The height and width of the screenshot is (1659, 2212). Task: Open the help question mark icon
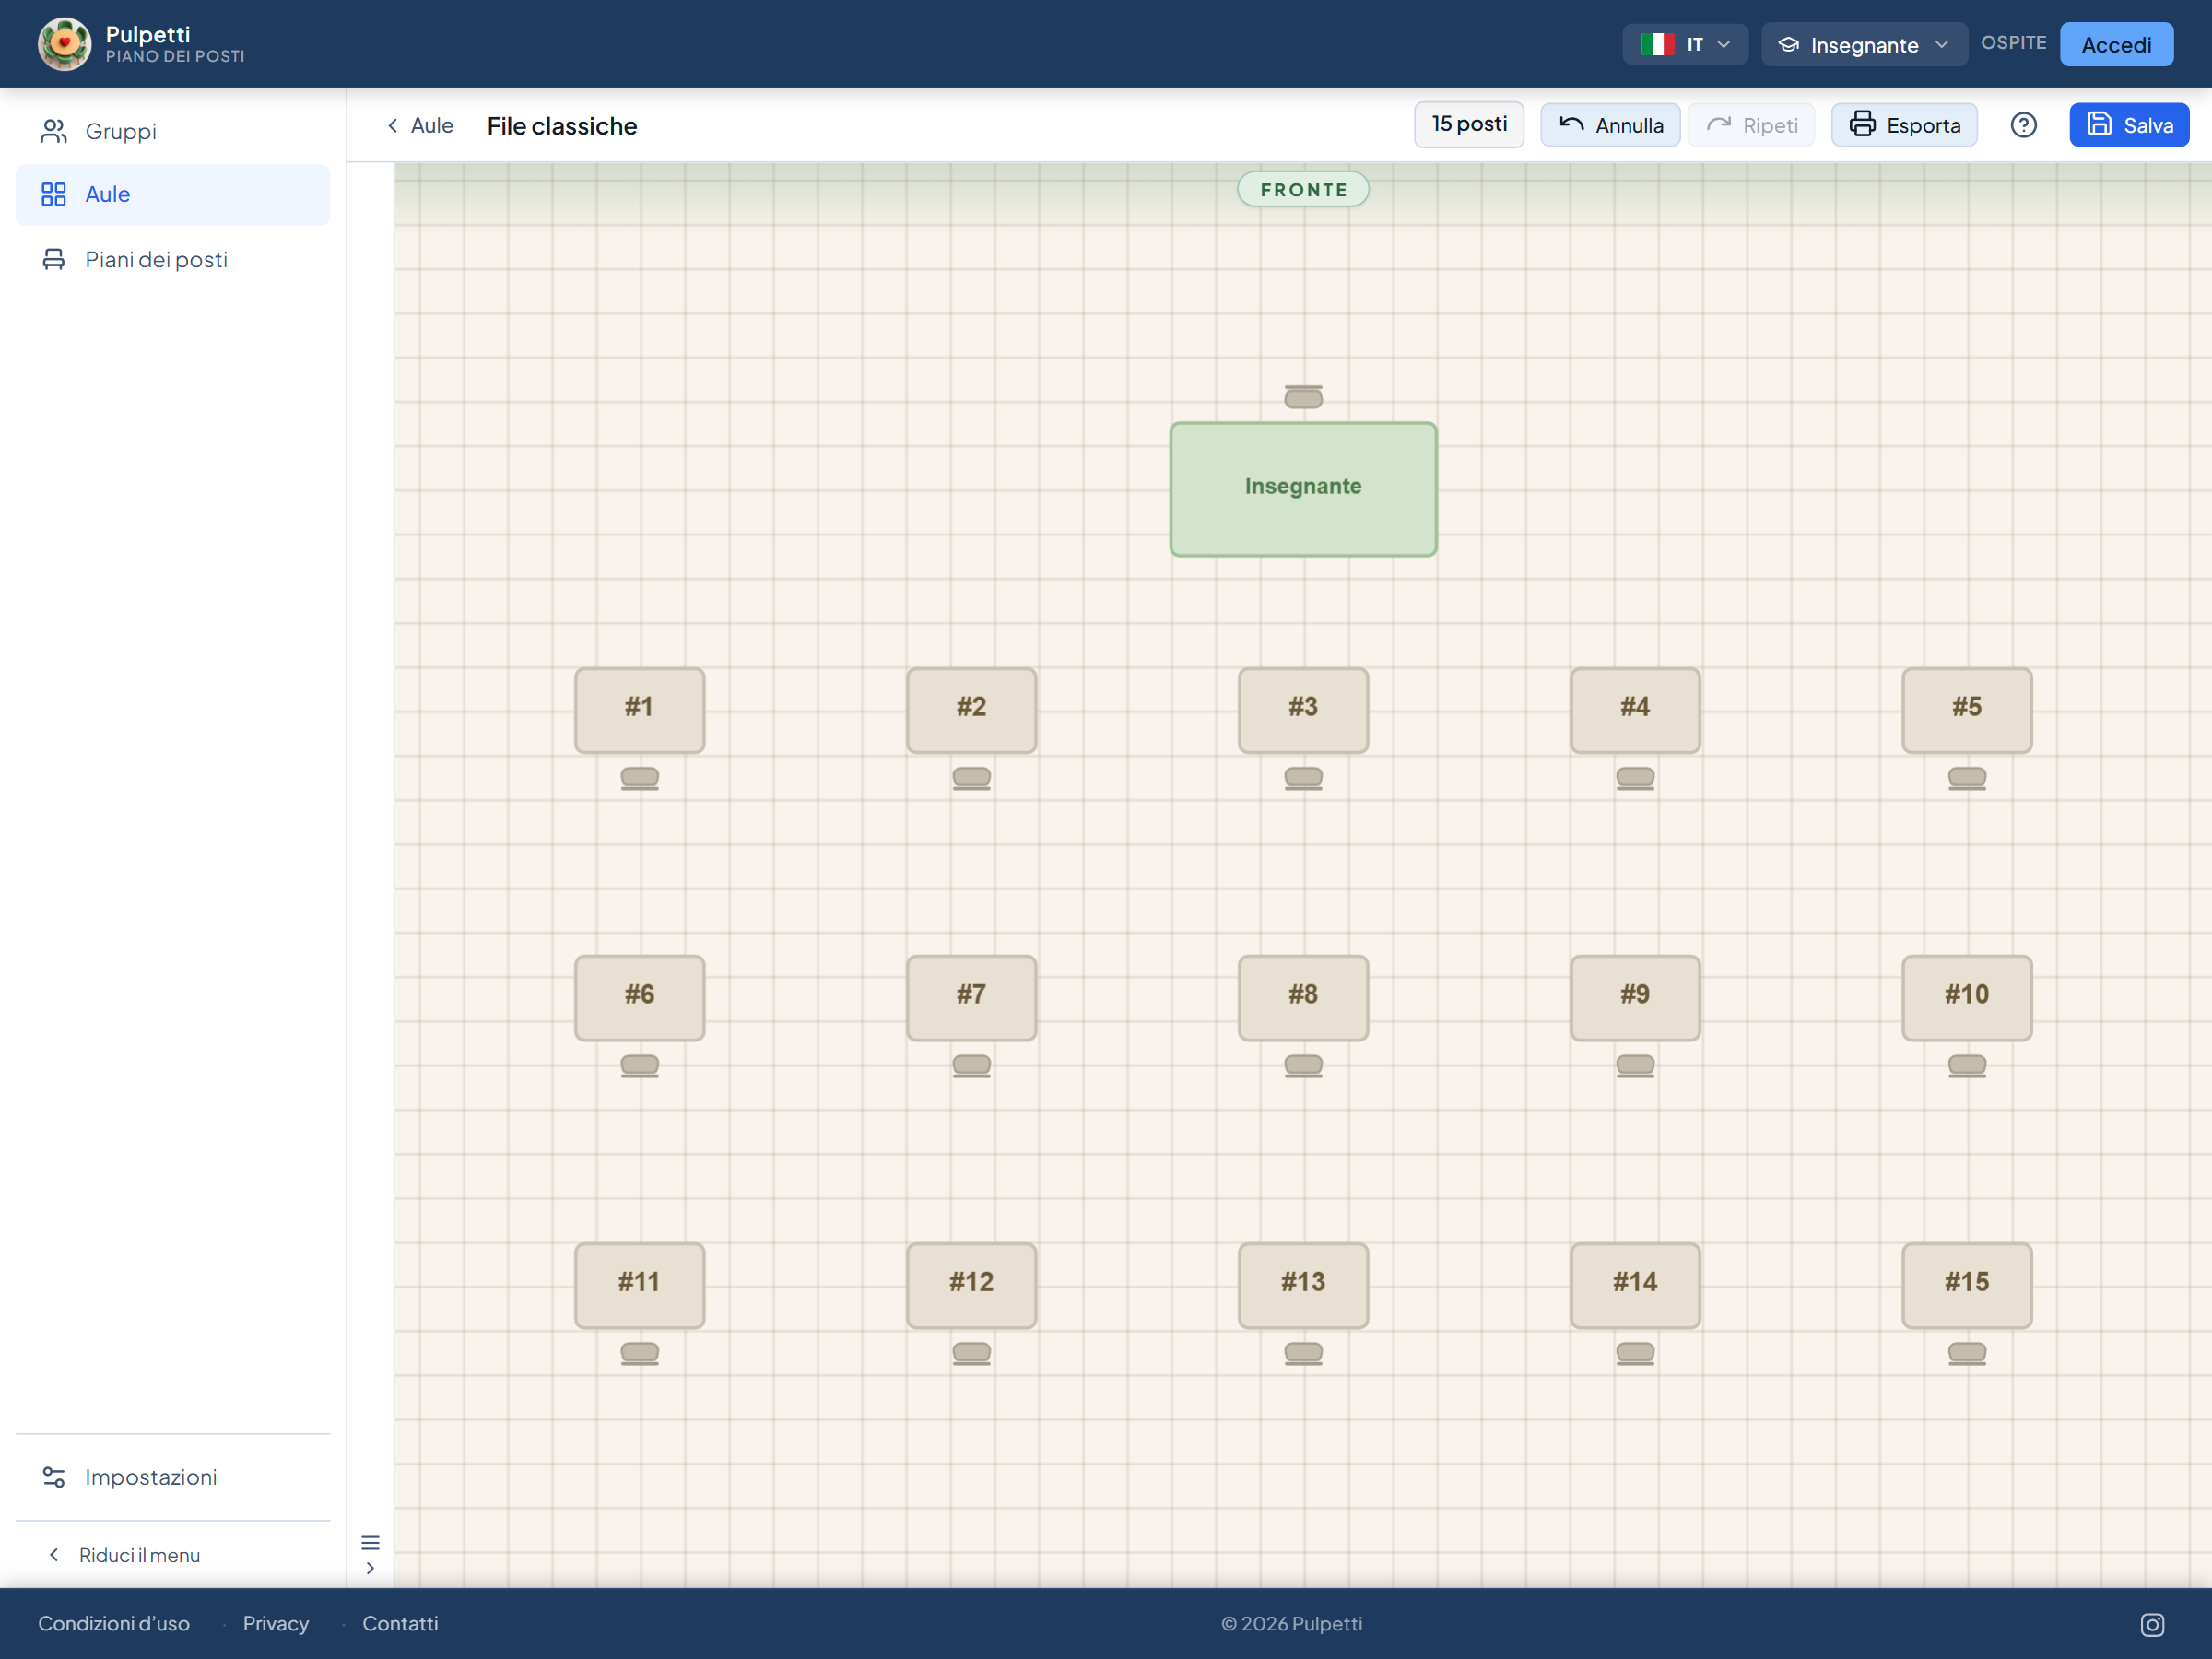pos(2023,125)
